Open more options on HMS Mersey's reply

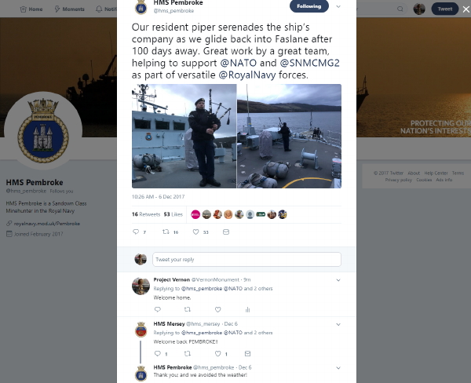coord(338,324)
